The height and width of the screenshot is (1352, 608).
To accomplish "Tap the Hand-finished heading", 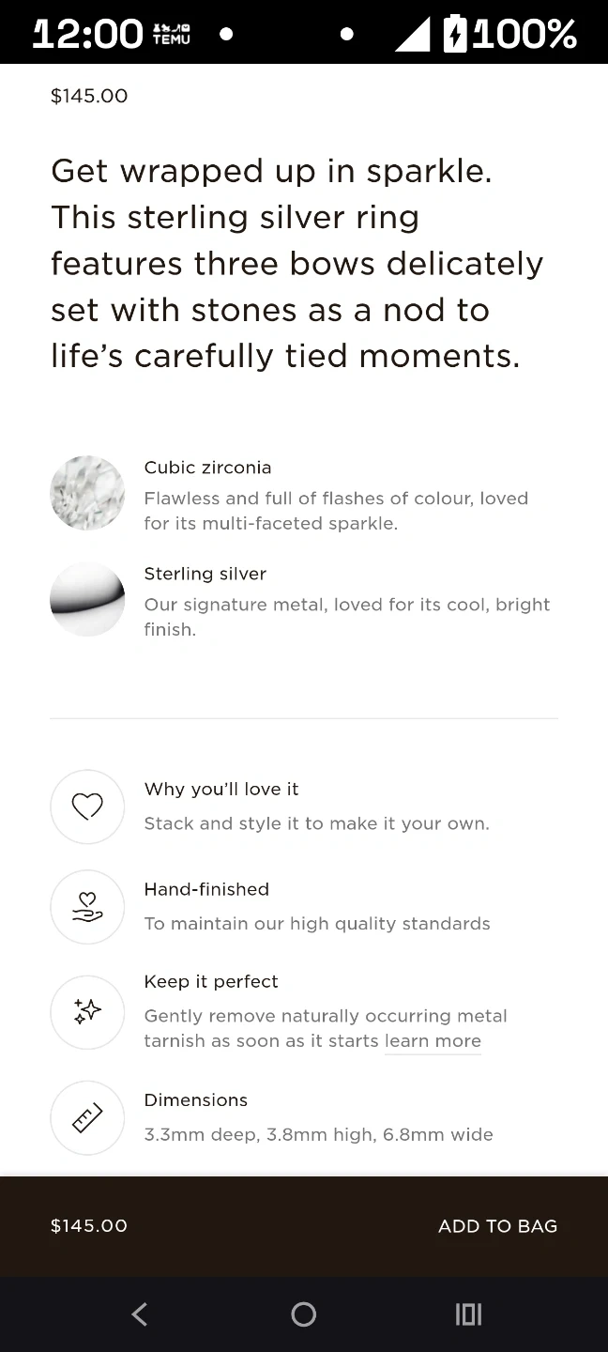I will click(206, 889).
